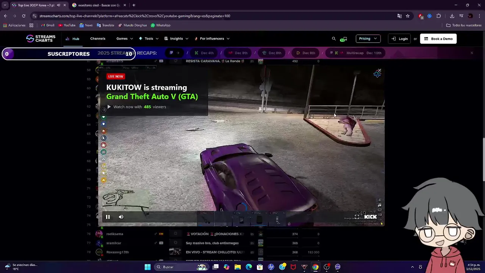
Task: Close the monitores oled browser tab
Action: tap(125, 5)
